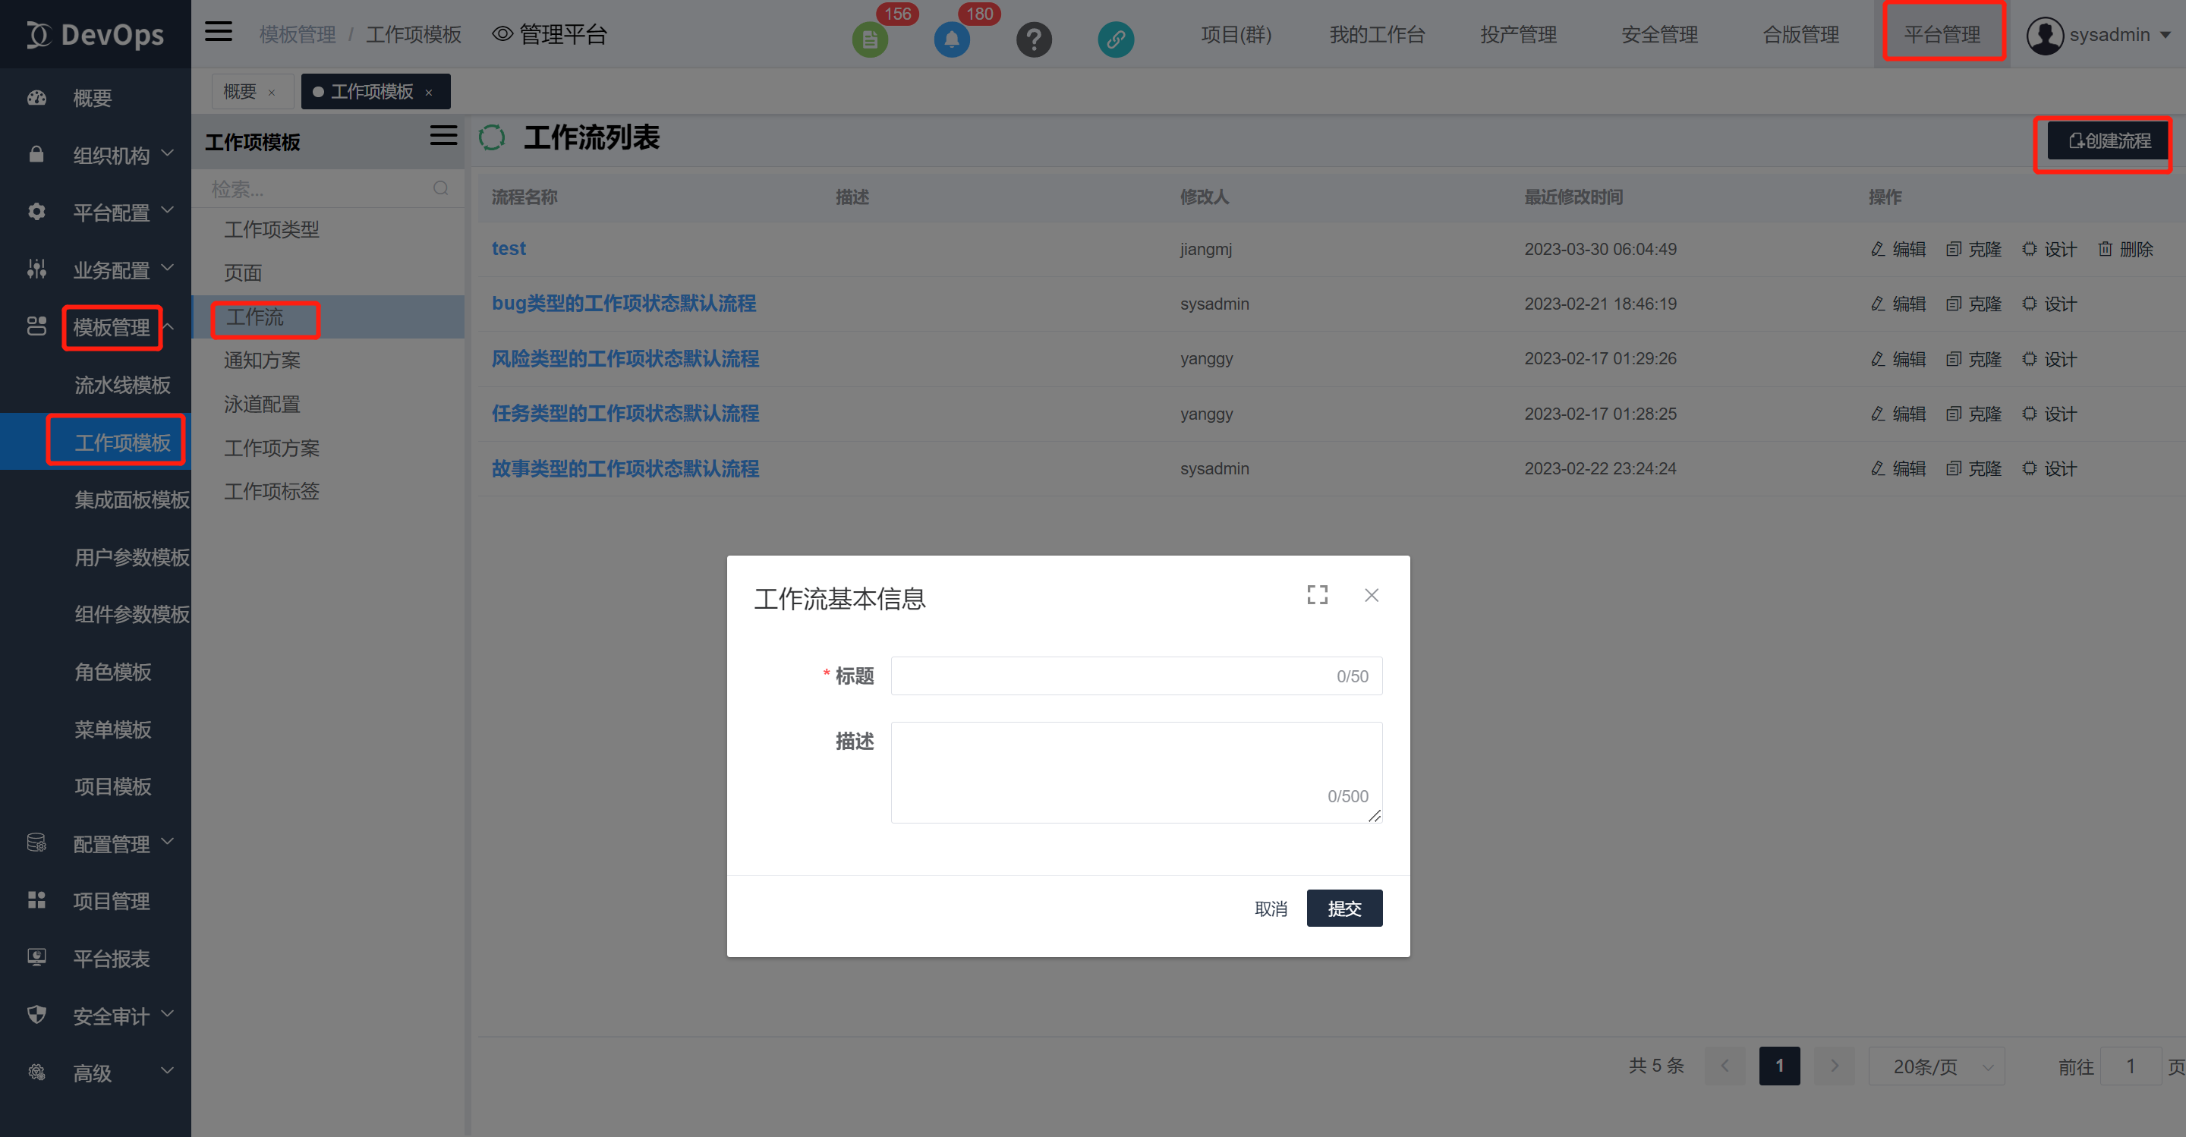
Task: Click the teal link icon in header
Action: 1115,39
